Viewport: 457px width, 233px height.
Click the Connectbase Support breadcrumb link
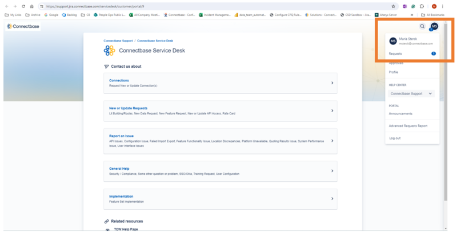pyautogui.click(x=118, y=41)
